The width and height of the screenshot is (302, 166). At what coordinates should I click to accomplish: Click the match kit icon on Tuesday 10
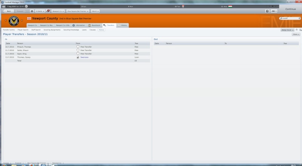[x=183, y=6]
